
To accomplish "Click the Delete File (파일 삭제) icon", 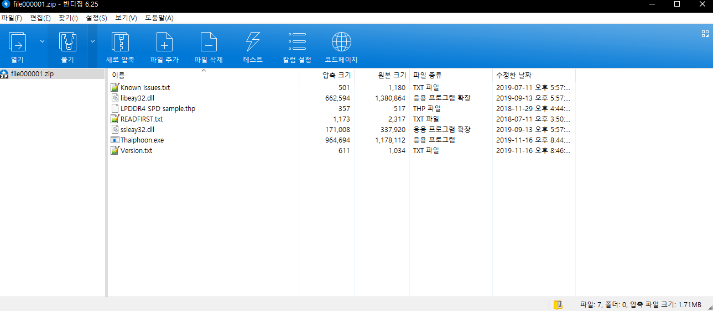I will tap(209, 42).
